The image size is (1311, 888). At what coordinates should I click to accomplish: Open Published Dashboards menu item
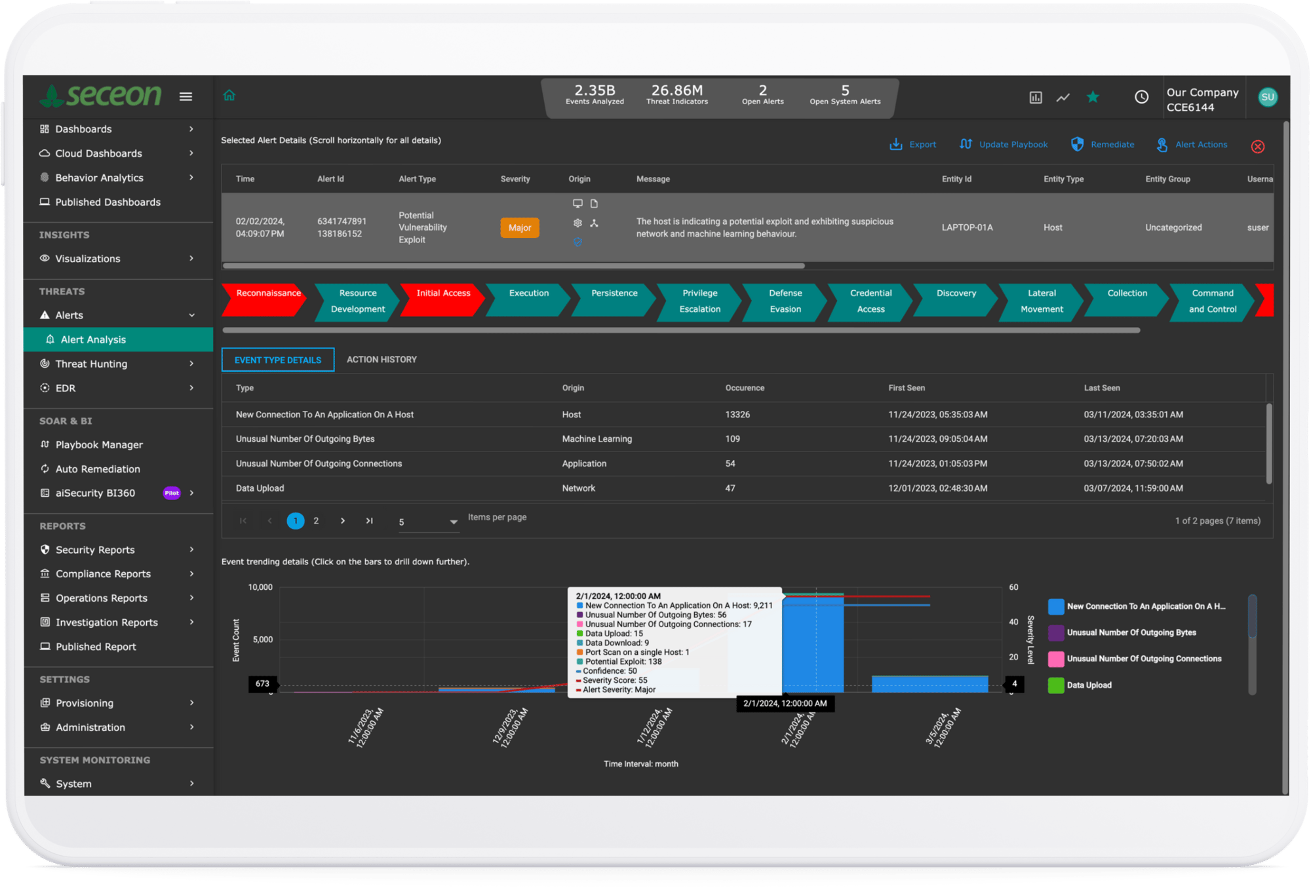tap(108, 202)
